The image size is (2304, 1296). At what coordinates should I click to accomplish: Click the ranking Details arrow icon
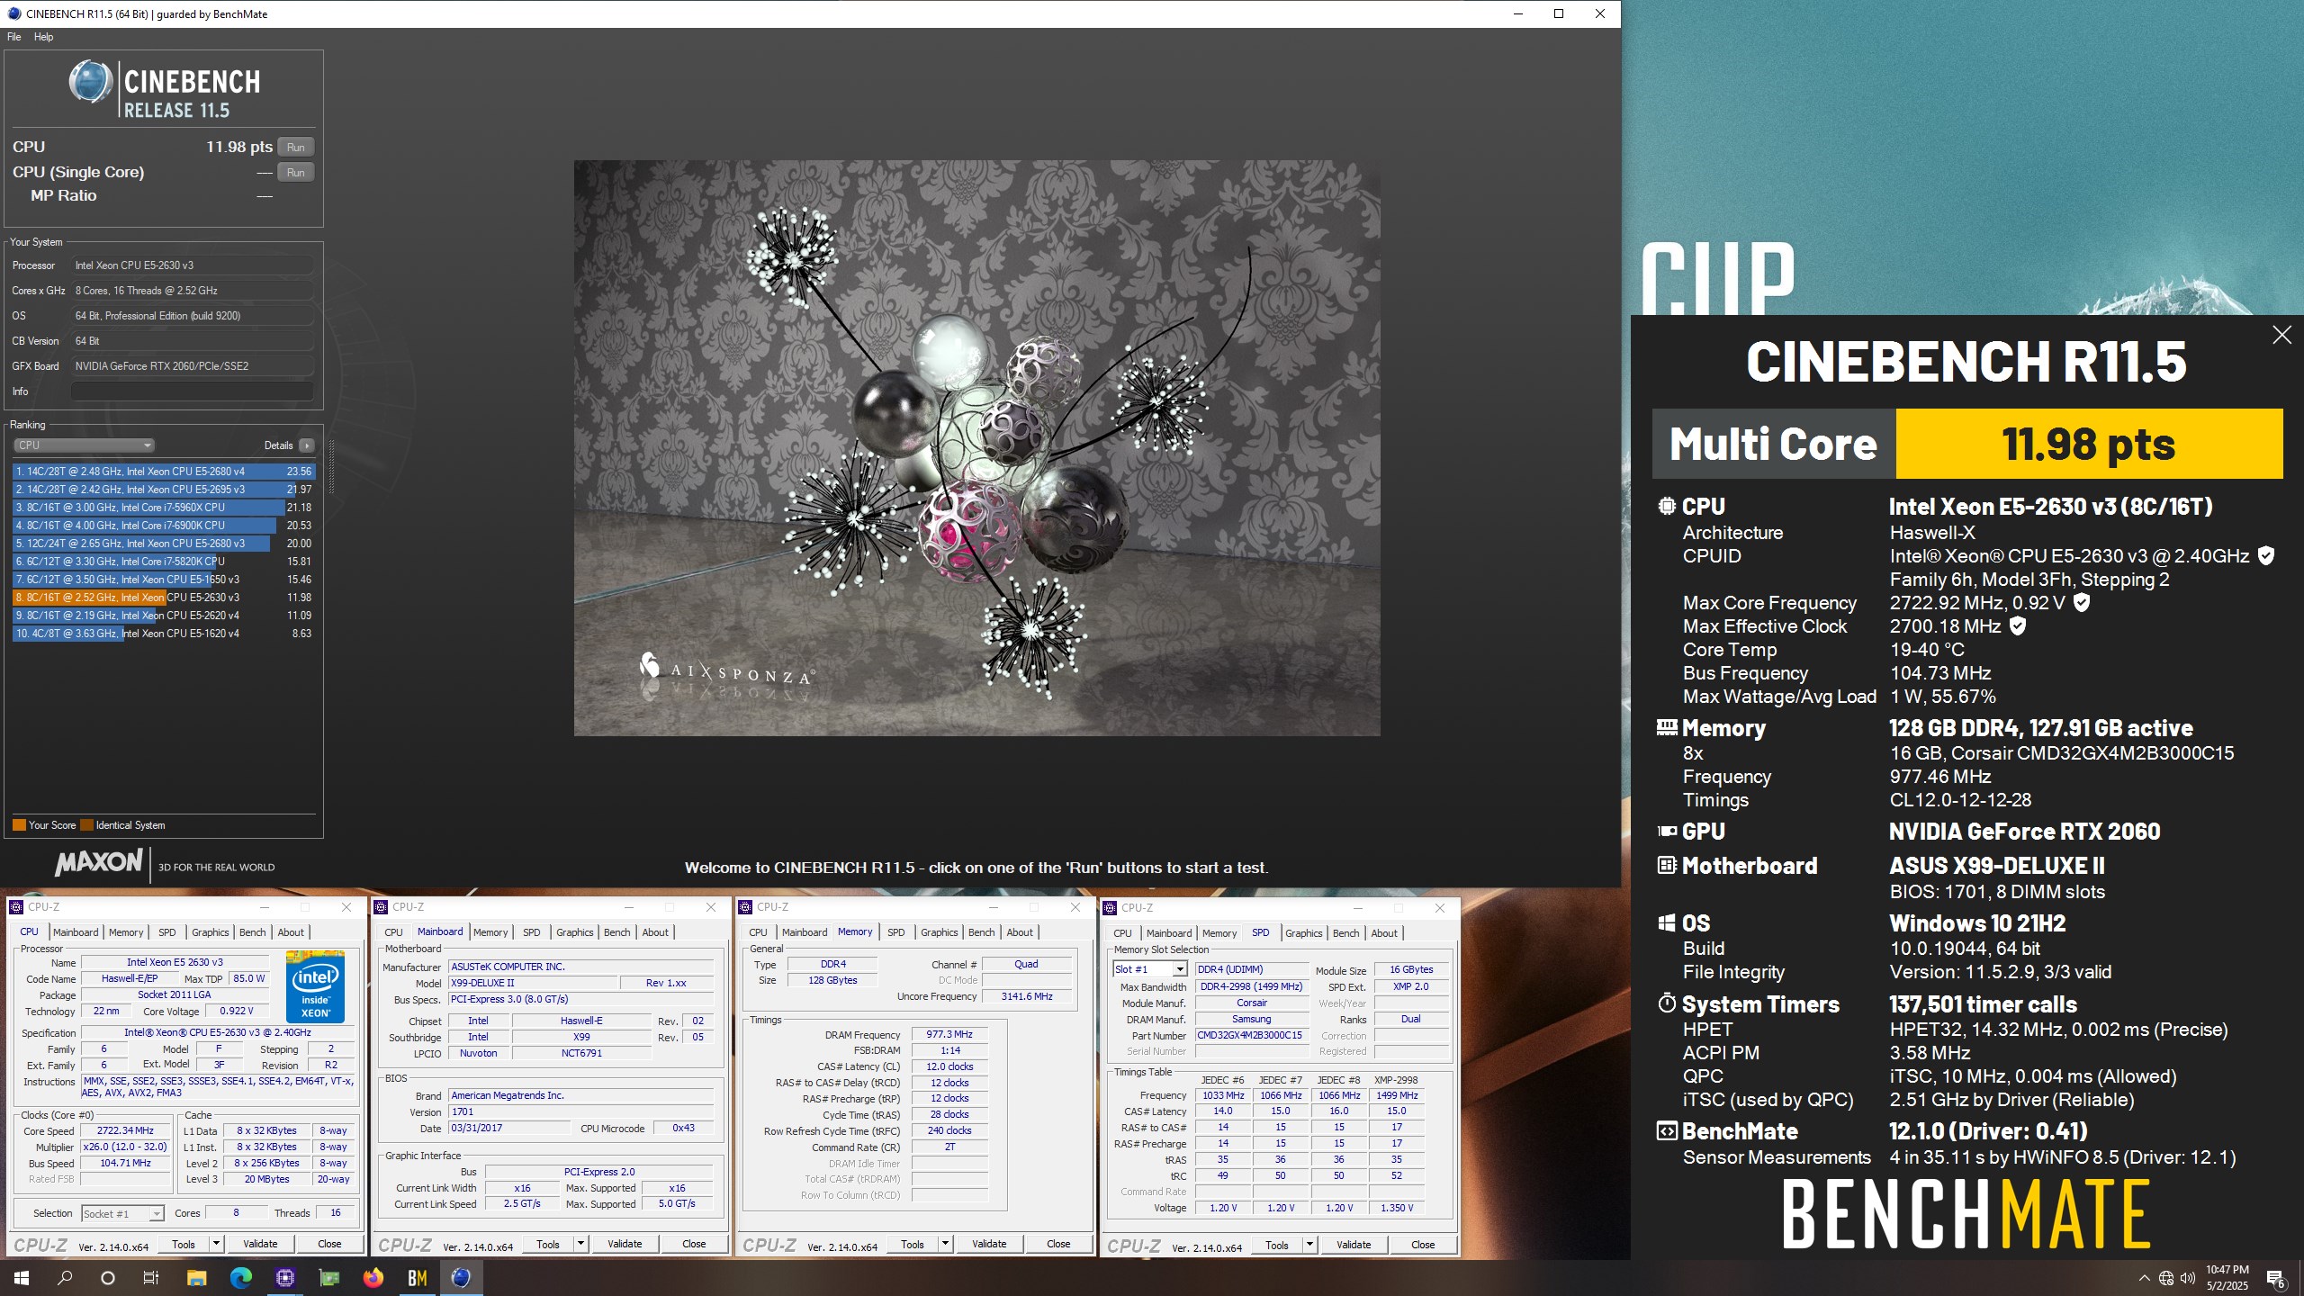(307, 445)
